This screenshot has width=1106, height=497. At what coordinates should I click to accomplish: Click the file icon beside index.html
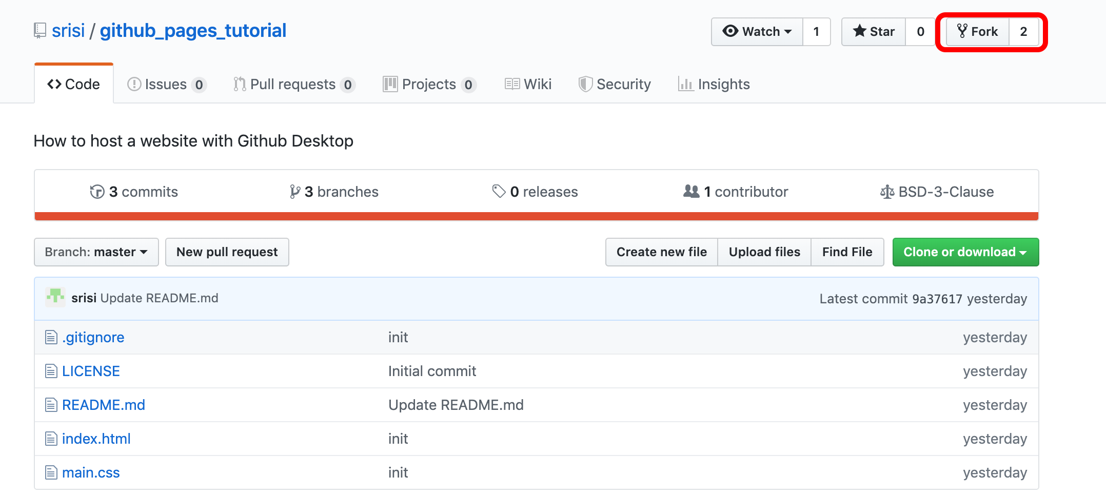point(51,439)
